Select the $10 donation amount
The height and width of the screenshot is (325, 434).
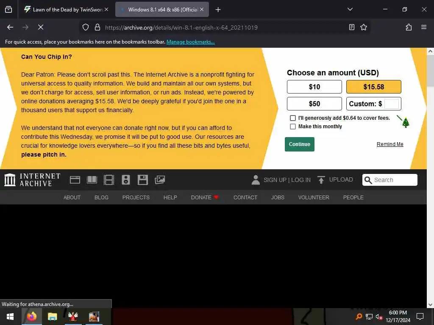(x=314, y=87)
